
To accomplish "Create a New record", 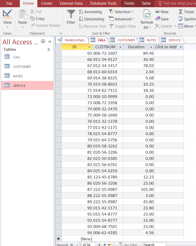I will point(162,12).
